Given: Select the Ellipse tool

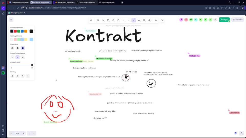Looking at the screenshot, I should [x=118, y=20].
